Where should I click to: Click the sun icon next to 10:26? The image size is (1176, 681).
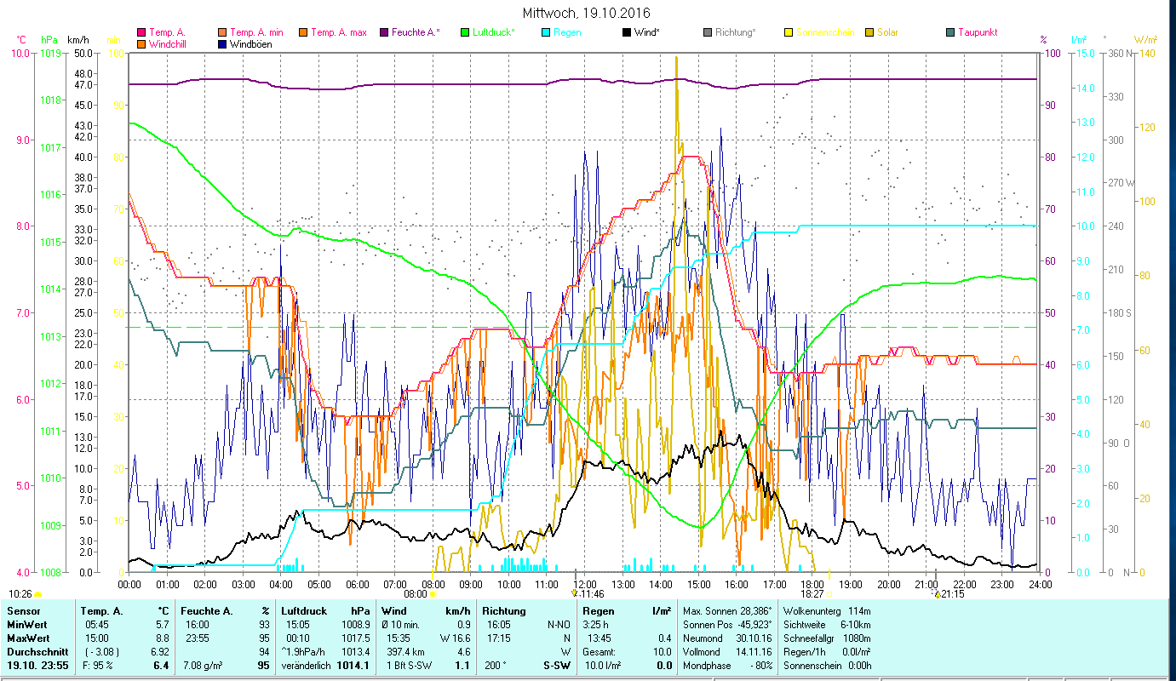pos(37,594)
